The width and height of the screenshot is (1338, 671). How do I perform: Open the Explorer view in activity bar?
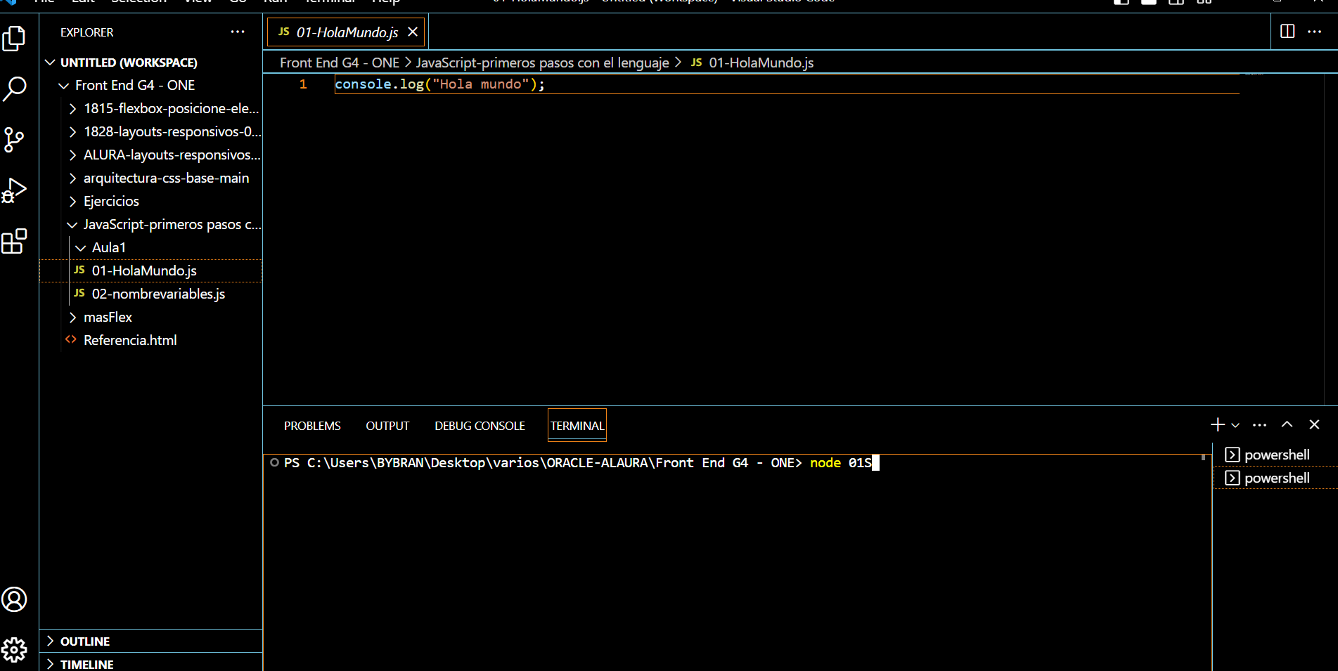click(14, 39)
